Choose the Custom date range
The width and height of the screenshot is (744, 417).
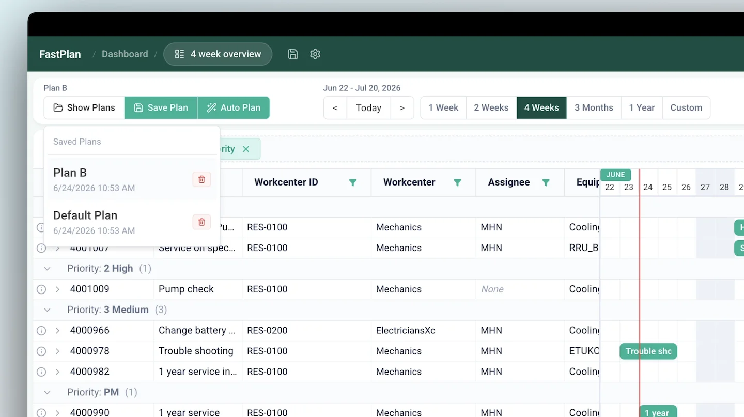pyautogui.click(x=686, y=107)
